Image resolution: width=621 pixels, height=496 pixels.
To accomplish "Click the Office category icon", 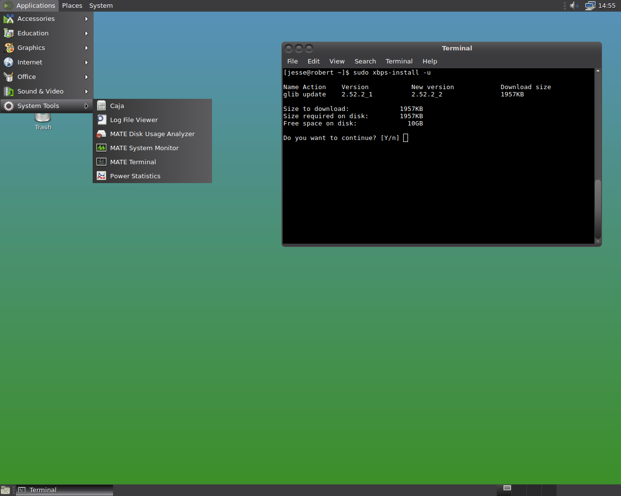I will (9, 77).
